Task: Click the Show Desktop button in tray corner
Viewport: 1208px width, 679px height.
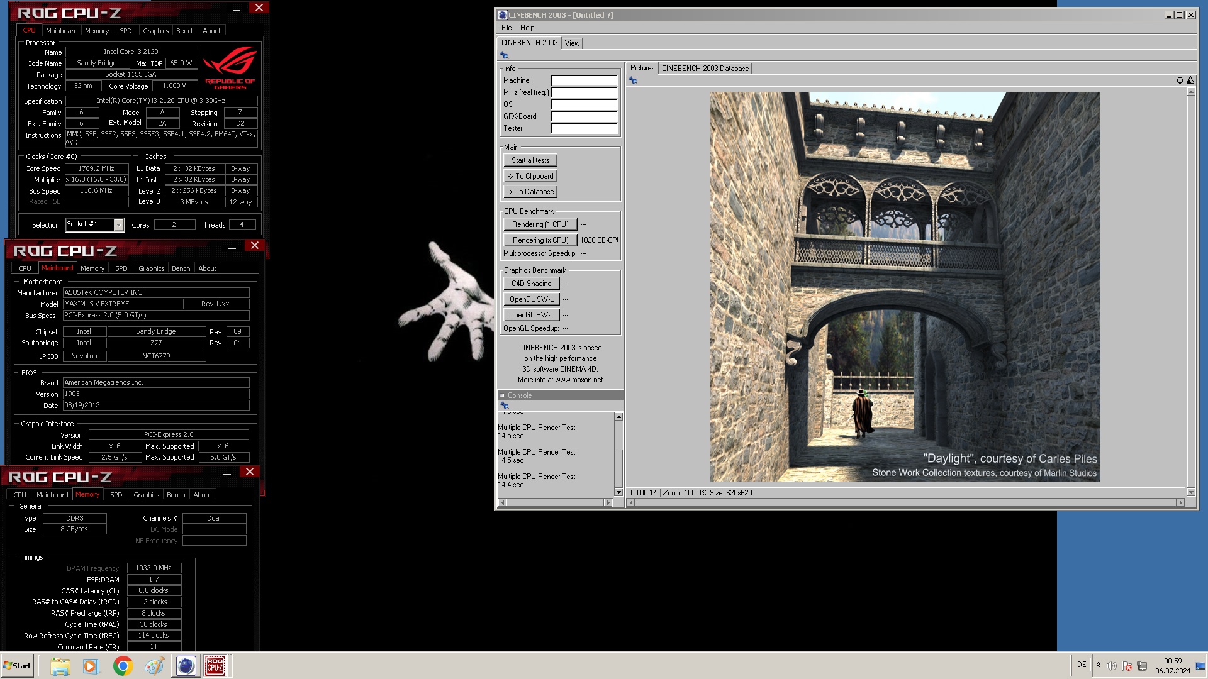Action: pyautogui.click(x=1200, y=666)
